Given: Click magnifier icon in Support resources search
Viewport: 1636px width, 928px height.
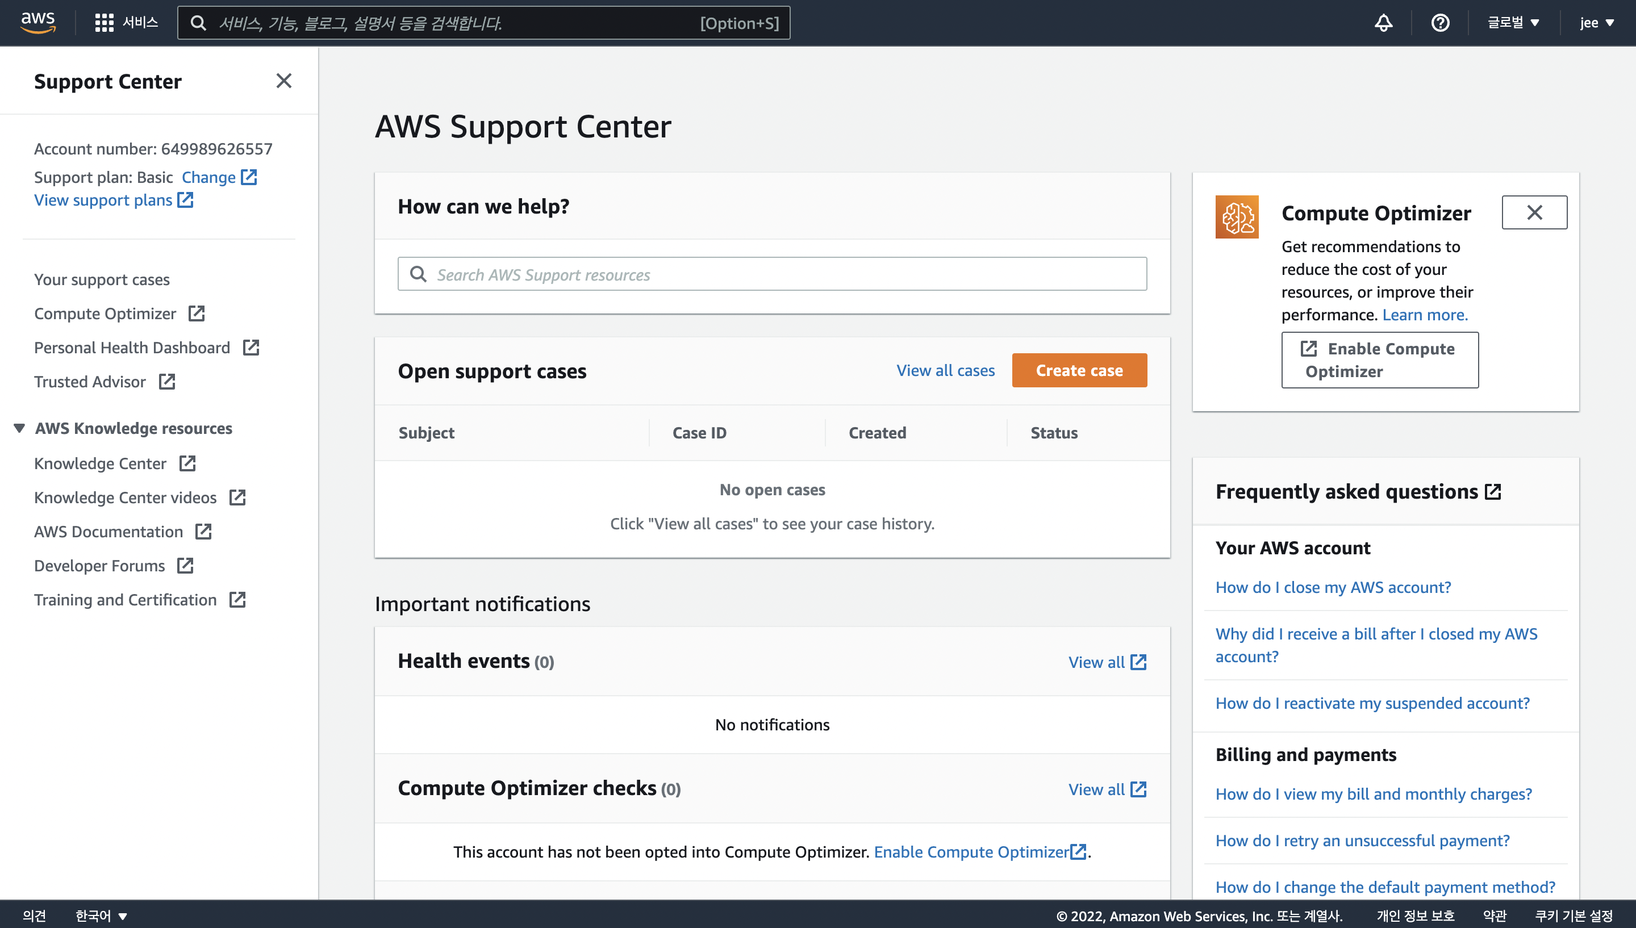Looking at the screenshot, I should pyautogui.click(x=418, y=274).
